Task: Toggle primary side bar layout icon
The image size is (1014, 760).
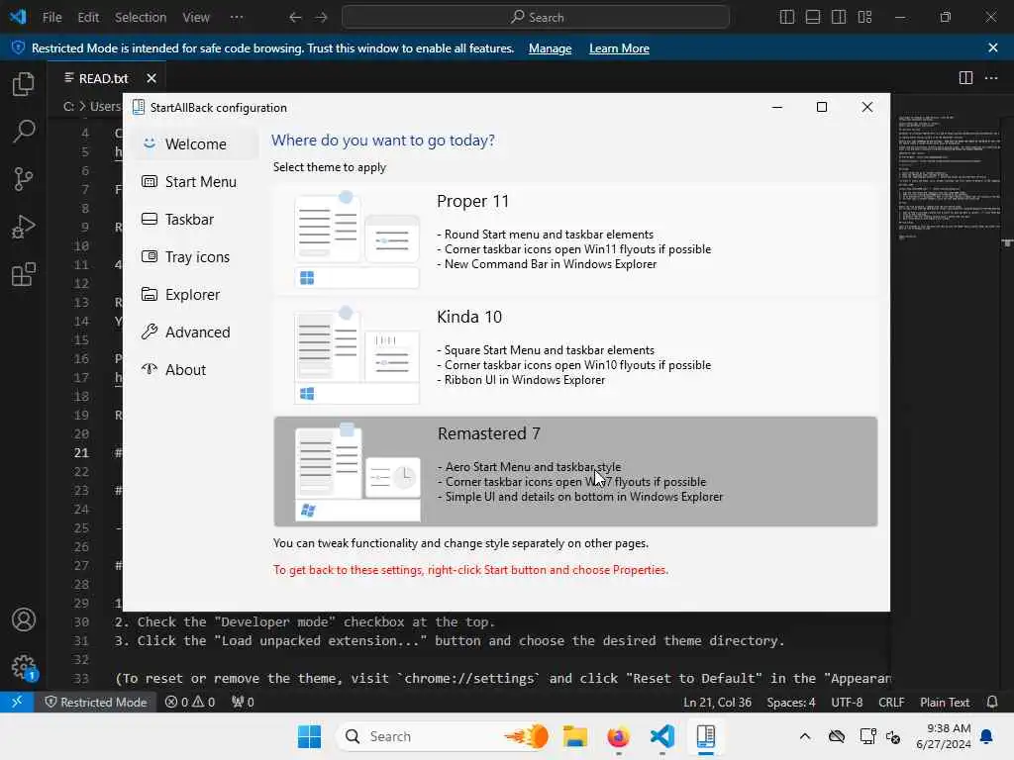Action: [787, 18]
